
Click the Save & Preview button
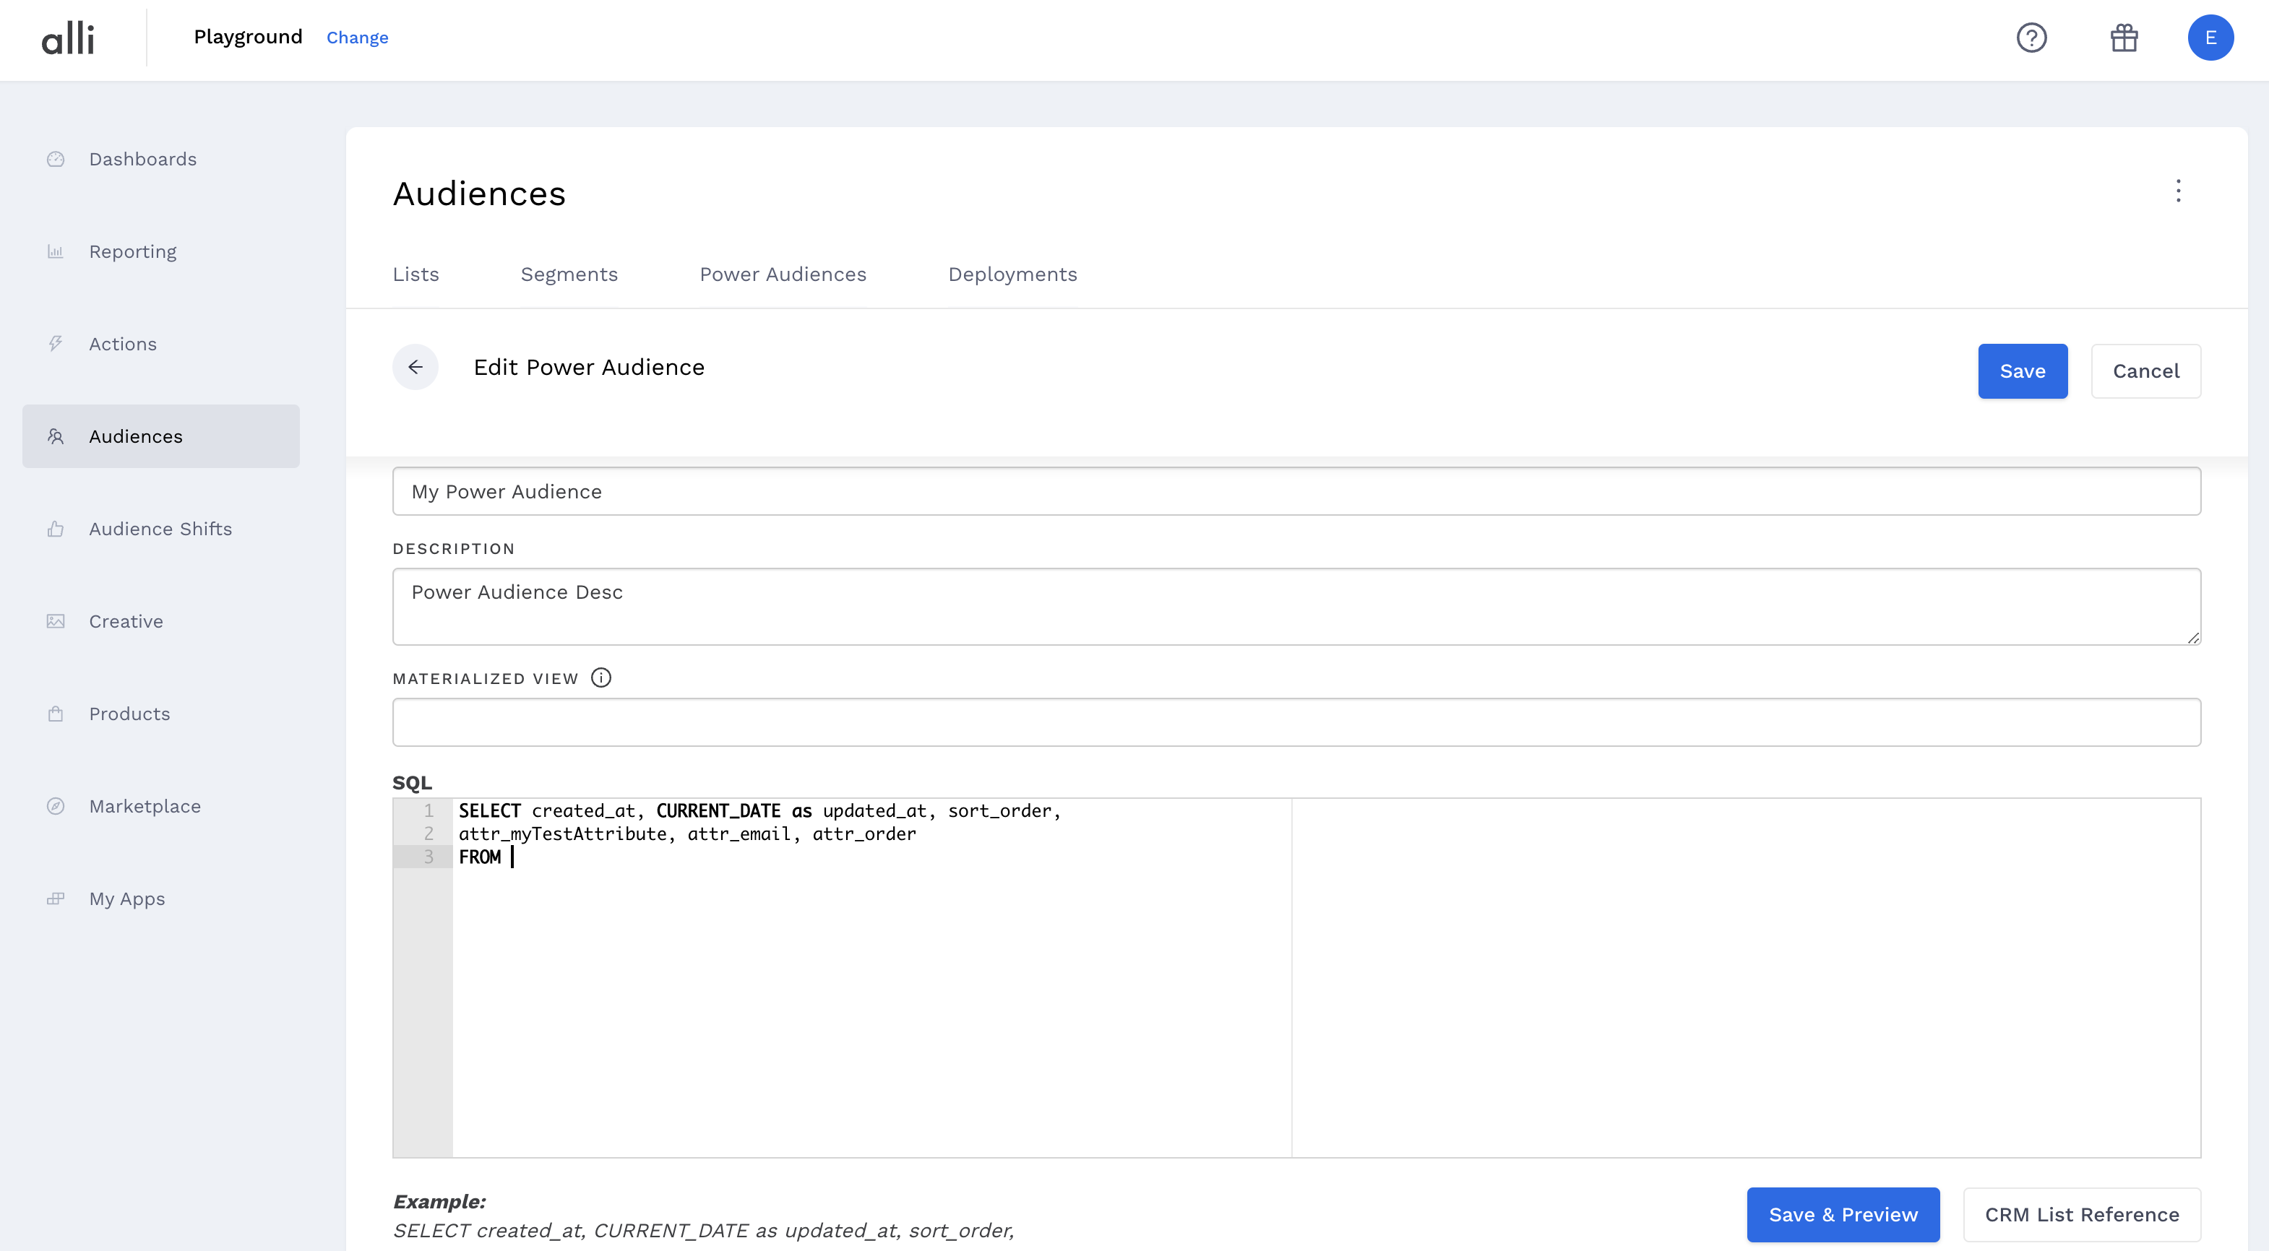[x=1843, y=1215]
